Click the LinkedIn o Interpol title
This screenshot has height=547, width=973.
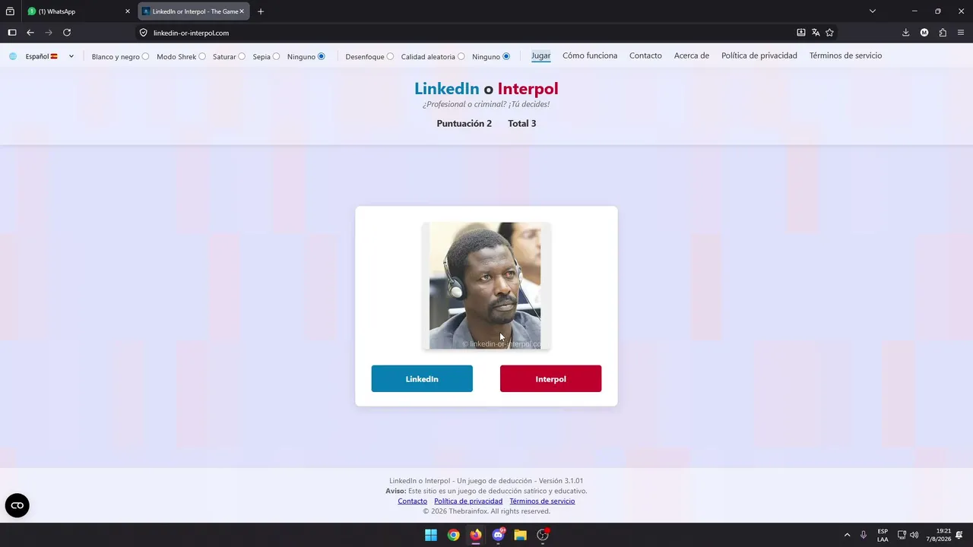(486, 89)
